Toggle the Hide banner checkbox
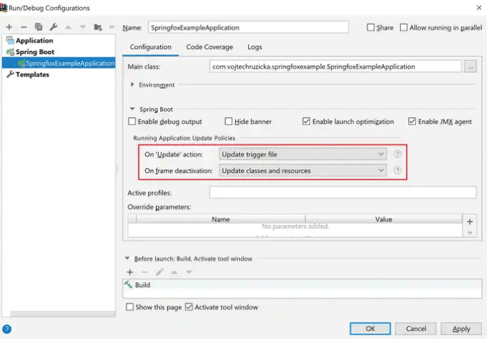Screen dimensions: 487x341 tap(229, 122)
